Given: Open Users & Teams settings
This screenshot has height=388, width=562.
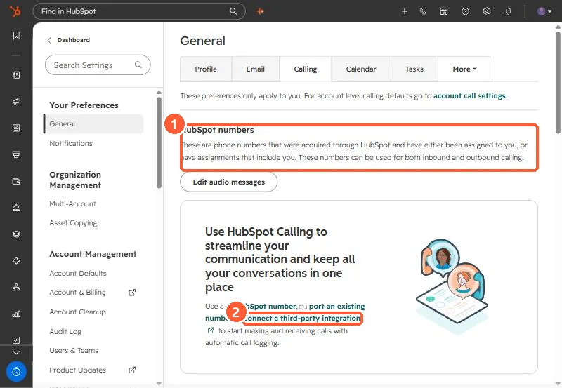Looking at the screenshot, I should point(74,350).
